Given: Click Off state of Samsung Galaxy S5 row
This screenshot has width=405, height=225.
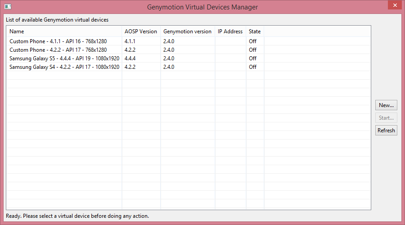Looking at the screenshot, I should 252,58.
